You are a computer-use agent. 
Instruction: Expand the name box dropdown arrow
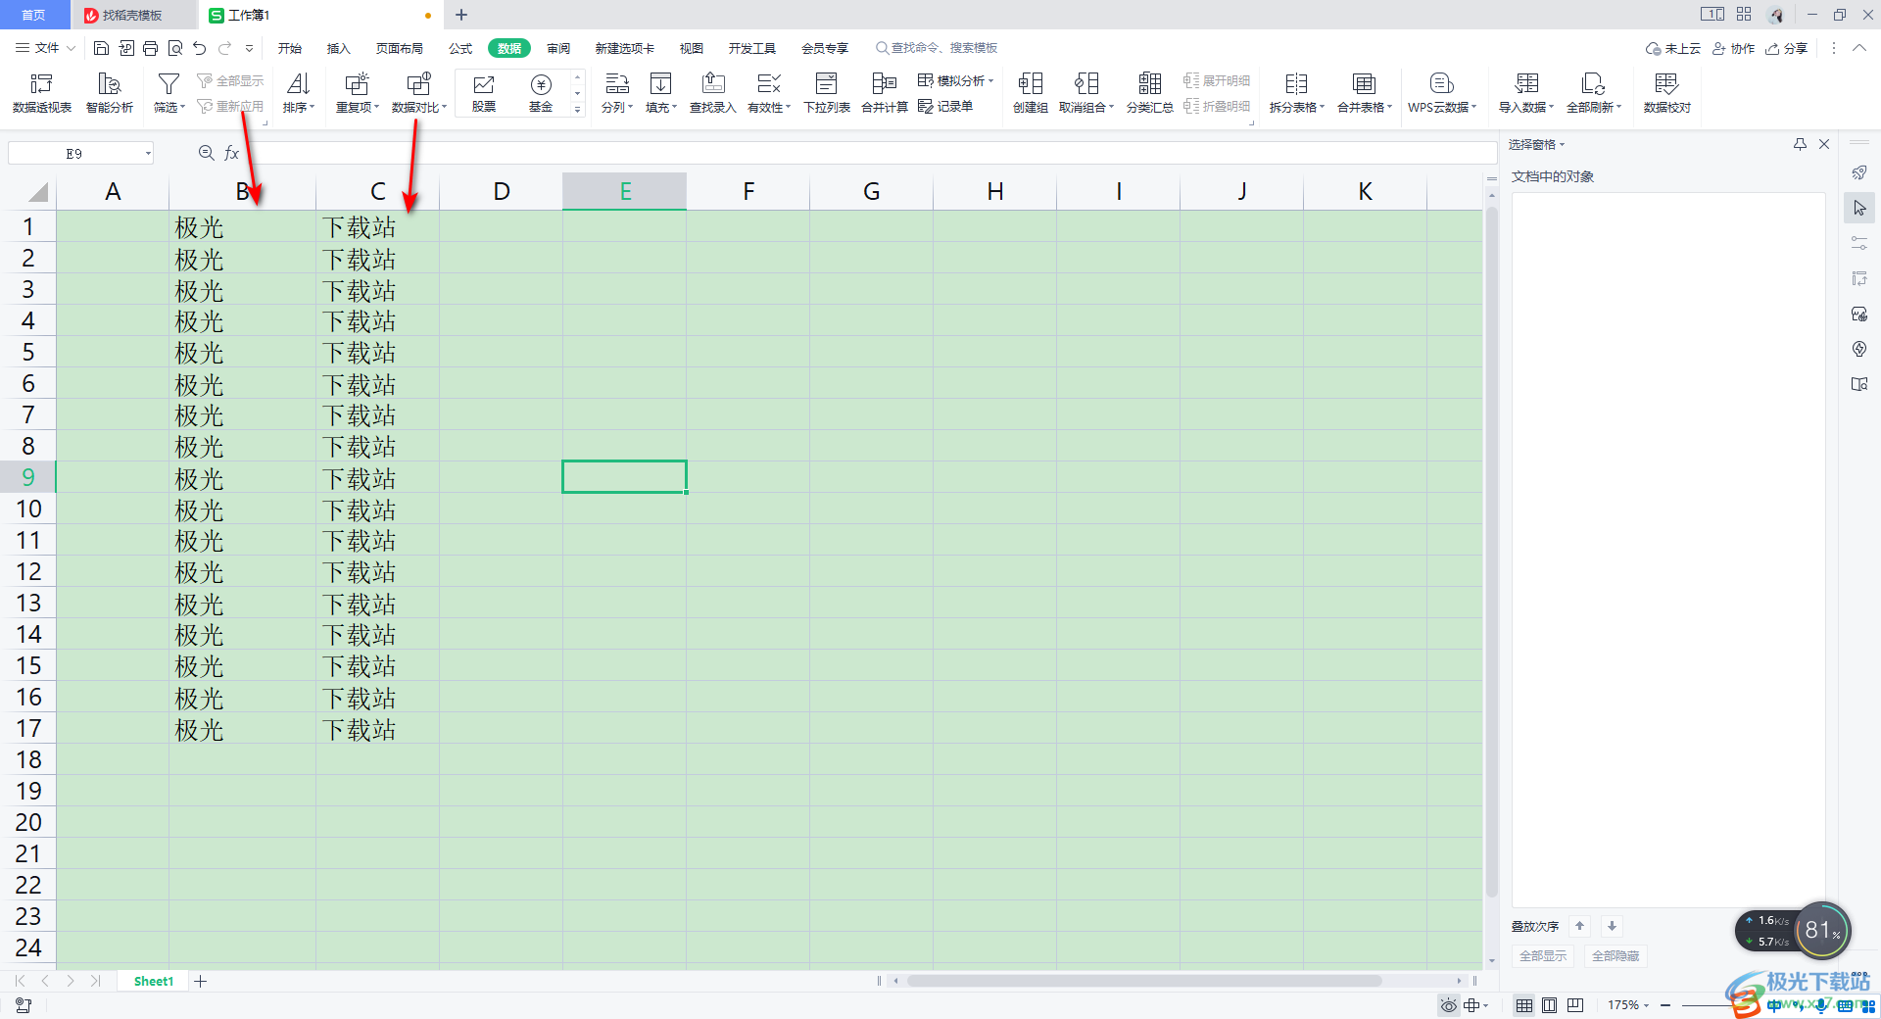point(148,153)
